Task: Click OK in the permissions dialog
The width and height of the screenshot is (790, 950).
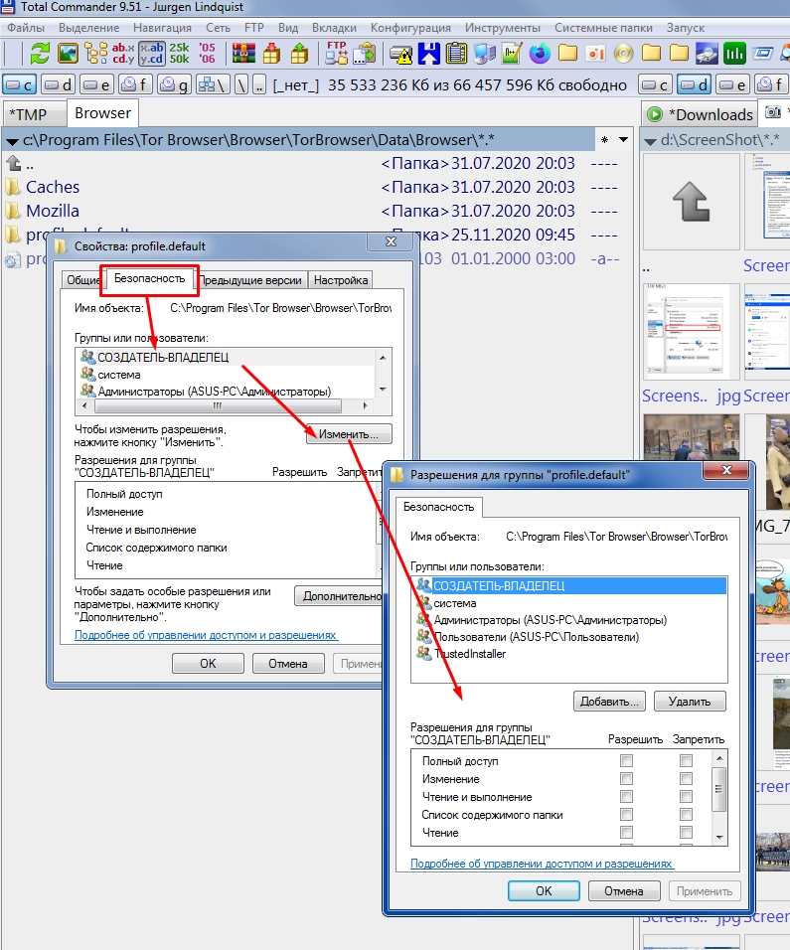Action: [x=544, y=890]
